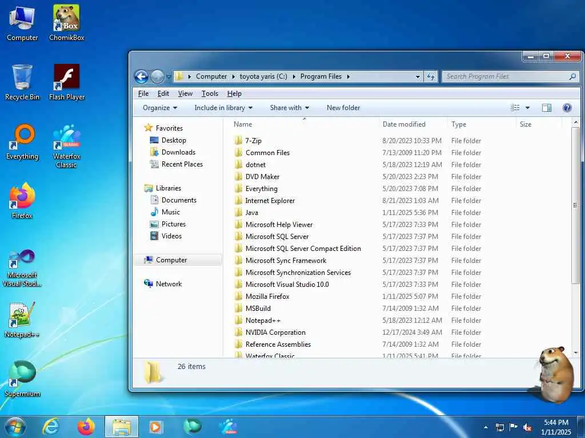
Task: Select the Microsoft Visual Studio desktop shortcut
Action: [x=22, y=268]
